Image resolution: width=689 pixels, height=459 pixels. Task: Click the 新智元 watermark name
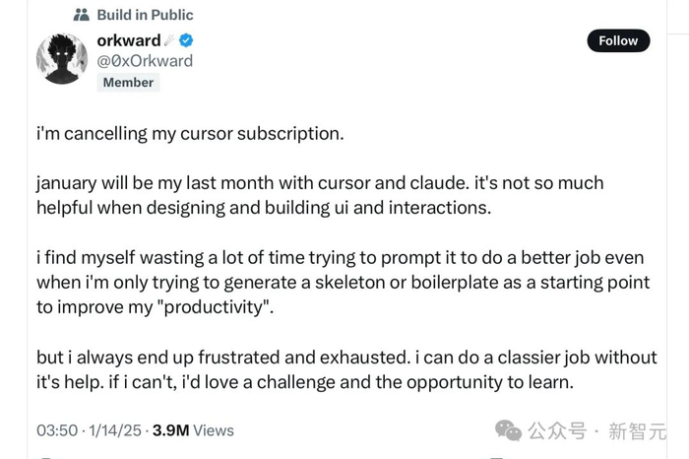pyautogui.click(x=637, y=431)
